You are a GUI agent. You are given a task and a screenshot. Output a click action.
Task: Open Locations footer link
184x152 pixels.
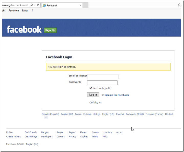(x=107, y=132)
